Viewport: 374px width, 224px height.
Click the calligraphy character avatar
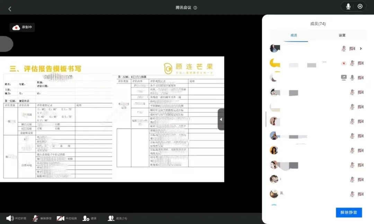point(274,179)
